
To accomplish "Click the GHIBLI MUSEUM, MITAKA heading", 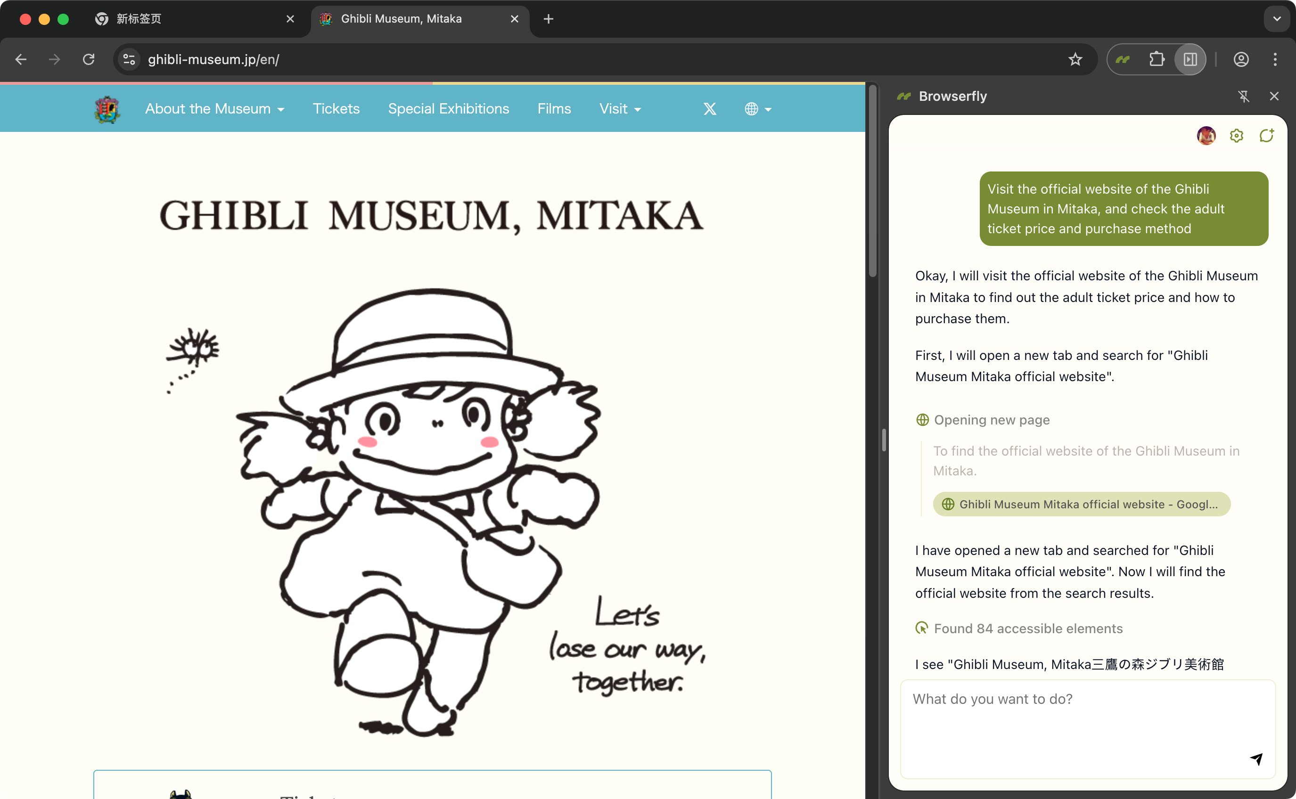I will pyautogui.click(x=432, y=216).
